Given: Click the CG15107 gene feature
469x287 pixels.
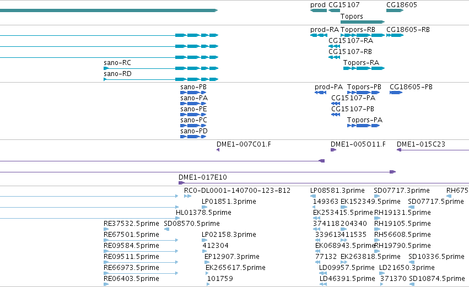Looking at the screenshot, I should (x=334, y=10).
